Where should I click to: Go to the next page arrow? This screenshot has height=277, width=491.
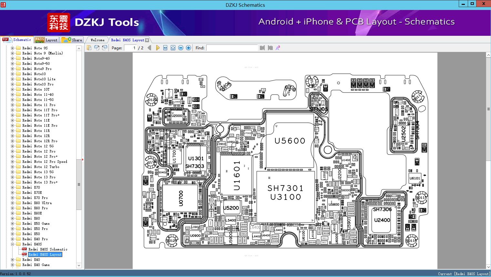click(158, 48)
